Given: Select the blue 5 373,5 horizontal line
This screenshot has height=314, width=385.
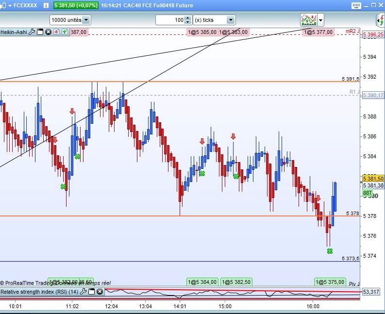Looking at the screenshot, I should [180, 261].
